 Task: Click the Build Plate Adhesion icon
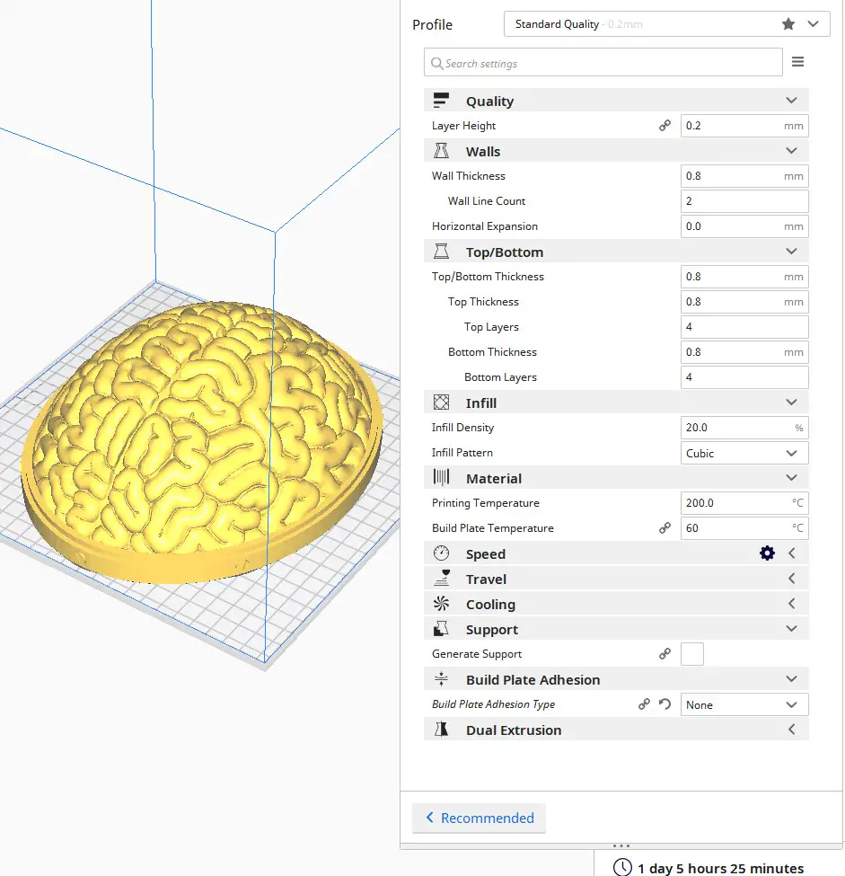coord(441,679)
